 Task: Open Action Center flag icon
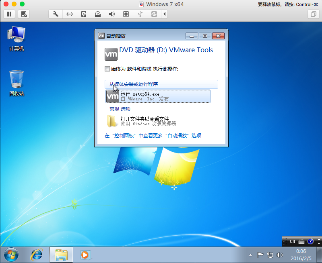click(x=260, y=255)
